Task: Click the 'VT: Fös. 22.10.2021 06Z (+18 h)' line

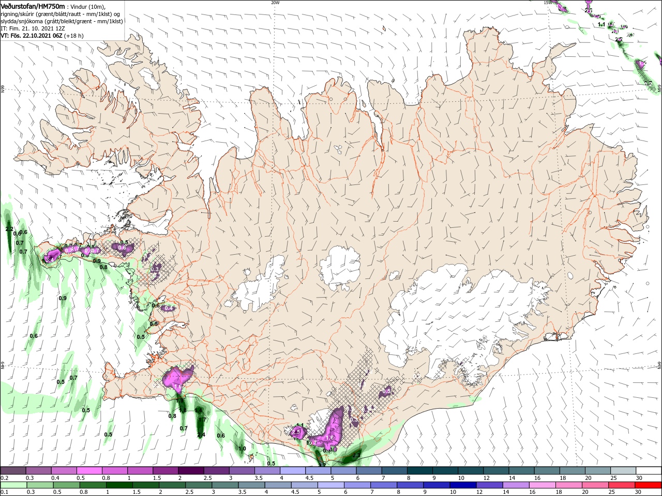Action: pyautogui.click(x=42, y=36)
